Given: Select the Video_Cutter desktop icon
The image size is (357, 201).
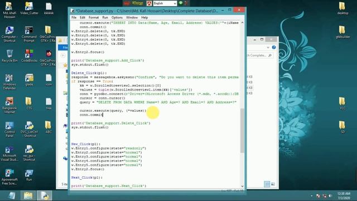Looking at the screenshot, I should (x=29, y=9).
